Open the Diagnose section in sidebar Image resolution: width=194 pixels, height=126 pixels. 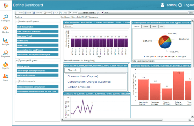[x=5, y=54]
